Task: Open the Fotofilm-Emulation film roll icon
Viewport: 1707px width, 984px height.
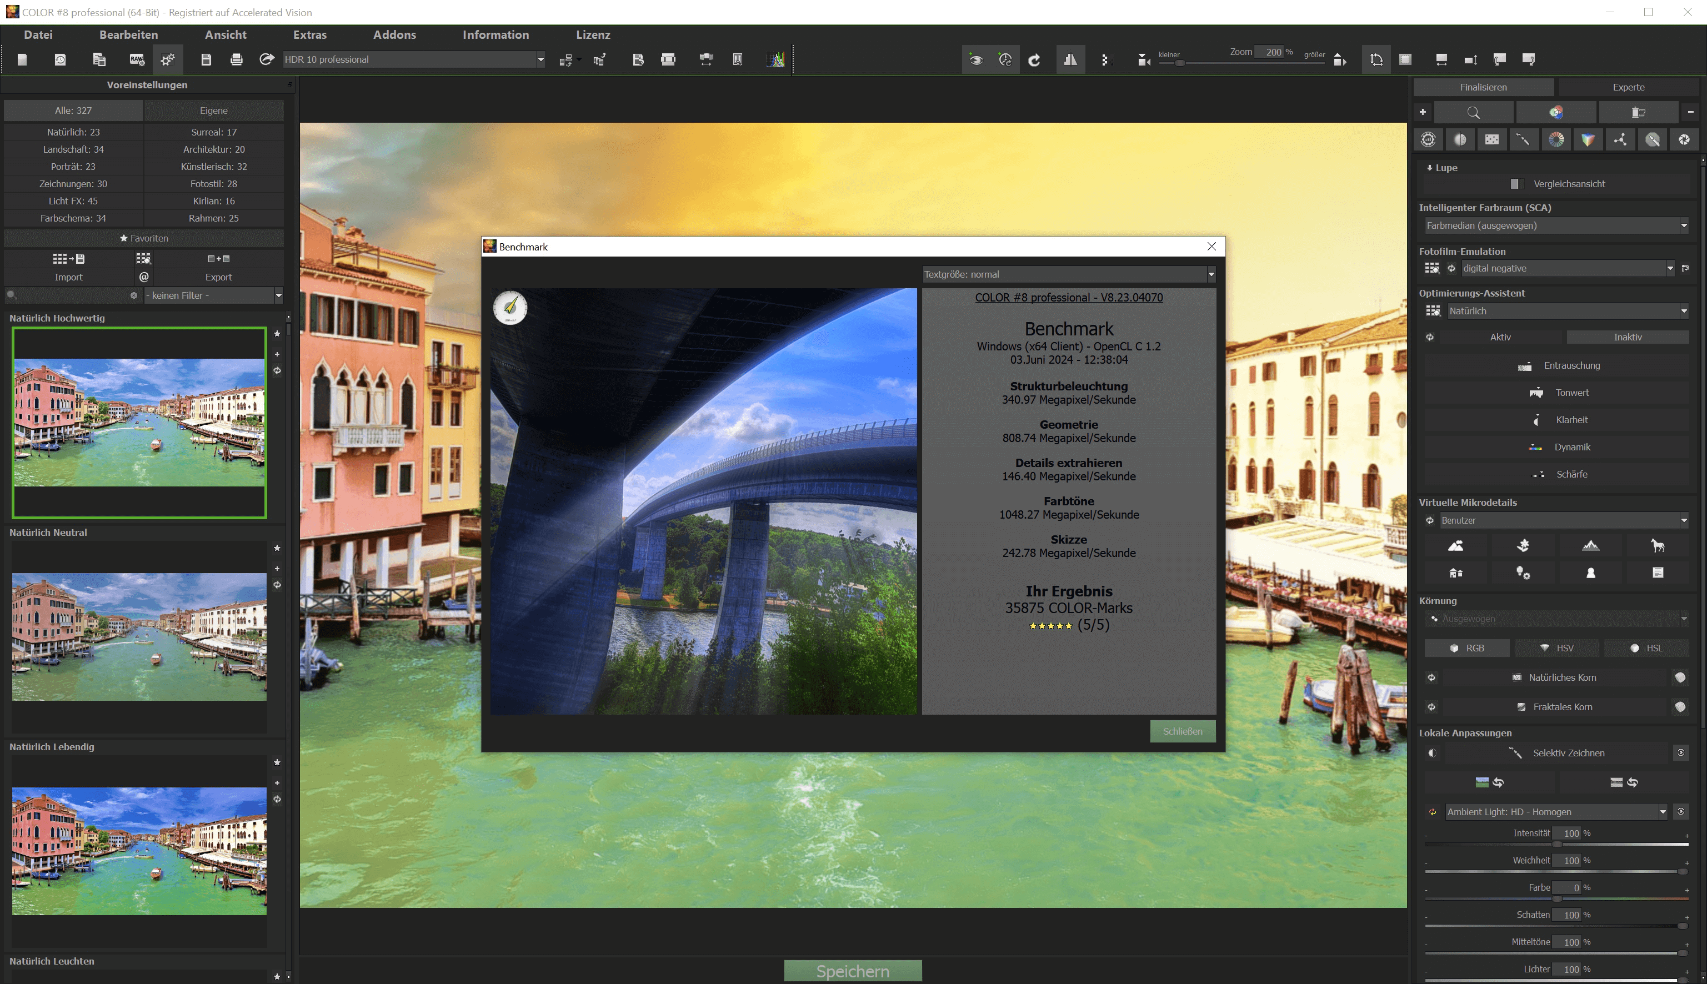Action: tap(1433, 268)
